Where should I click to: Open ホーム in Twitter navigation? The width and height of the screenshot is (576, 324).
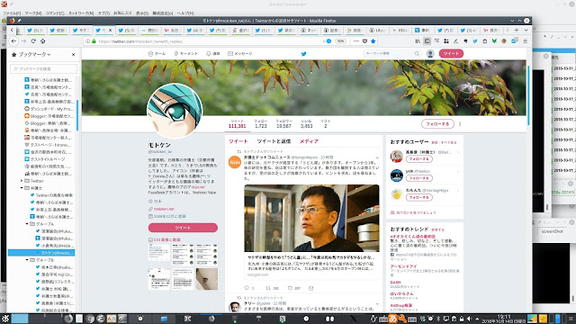[157, 54]
